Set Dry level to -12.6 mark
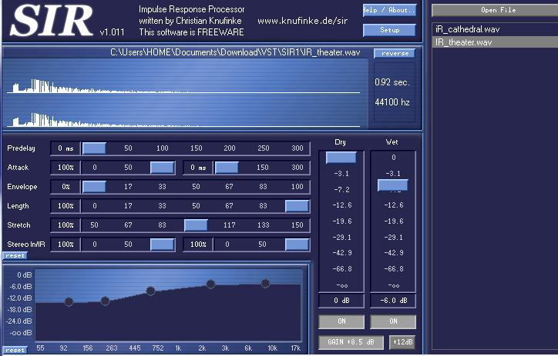The image size is (558, 356). click(342, 205)
